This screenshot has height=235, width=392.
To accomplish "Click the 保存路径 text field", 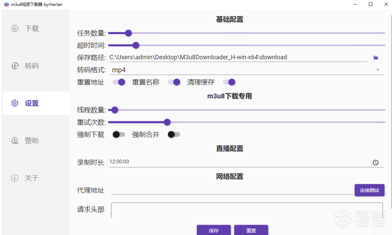I will (x=238, y=57).
